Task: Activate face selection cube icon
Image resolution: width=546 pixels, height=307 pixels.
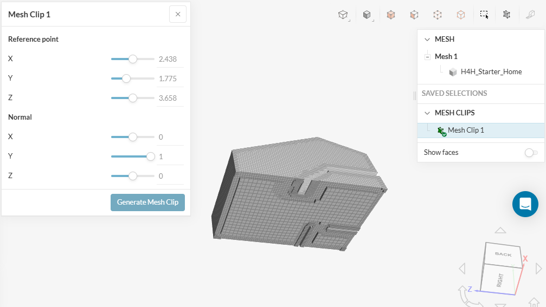Action: [x=414, y=15]
